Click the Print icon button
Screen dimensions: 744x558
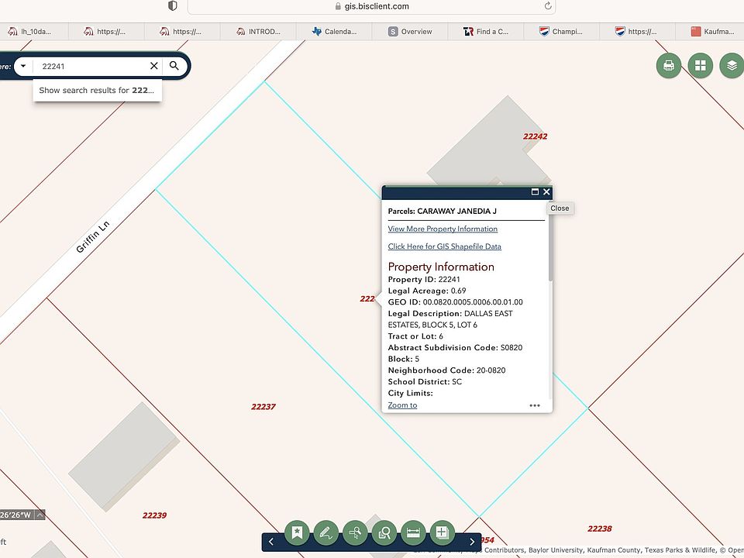[x=669, y=66]
